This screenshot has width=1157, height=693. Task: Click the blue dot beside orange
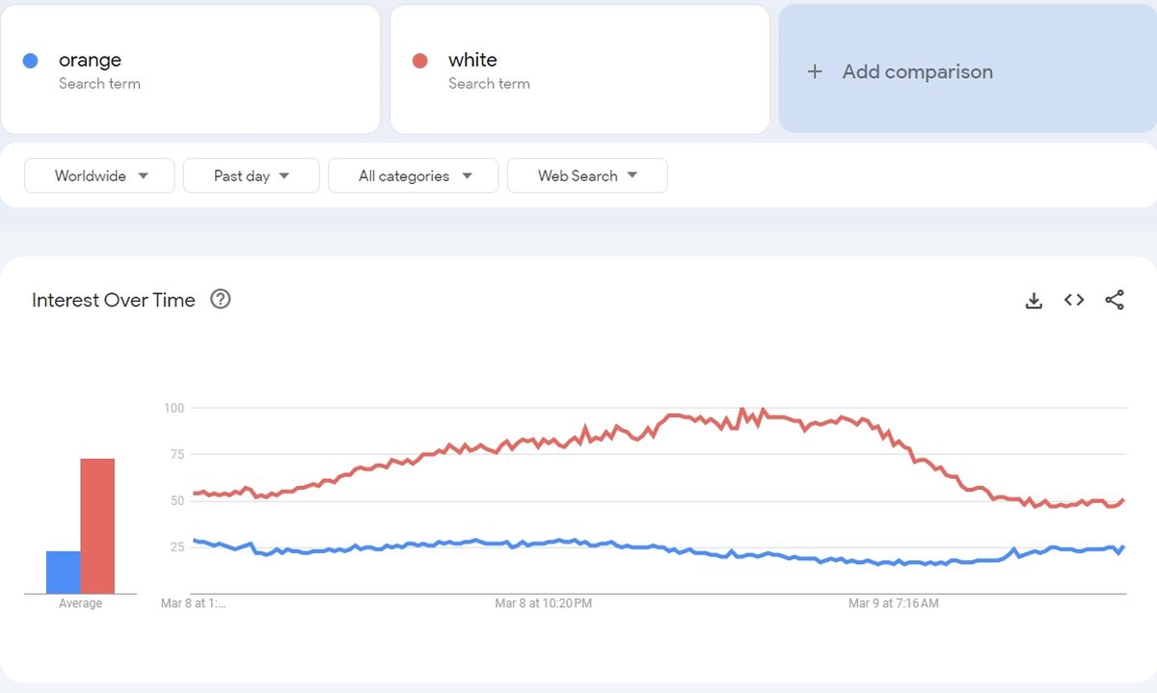[30, 61]
